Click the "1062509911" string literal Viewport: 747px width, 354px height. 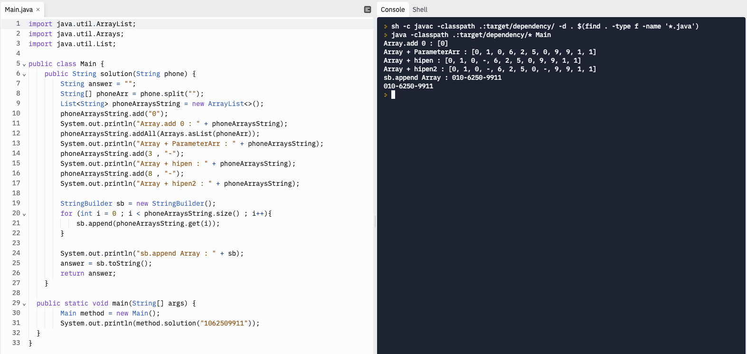pyautogui.click(x=224, y=323)
